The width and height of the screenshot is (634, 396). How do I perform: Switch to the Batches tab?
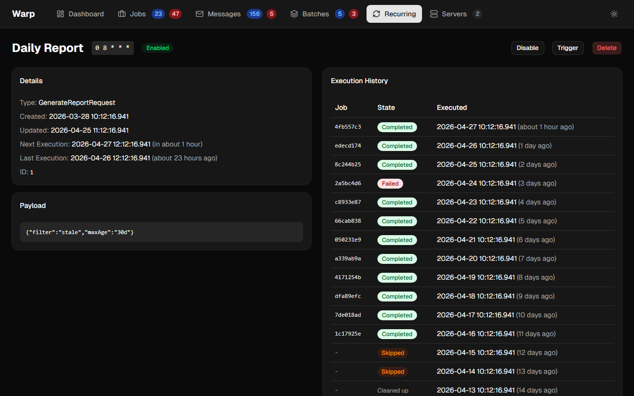tap(316, 14)
